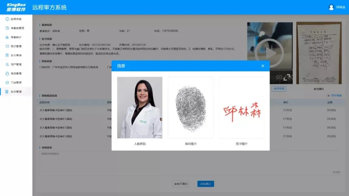Click the fingerprint image in dialog

(191, 108)
